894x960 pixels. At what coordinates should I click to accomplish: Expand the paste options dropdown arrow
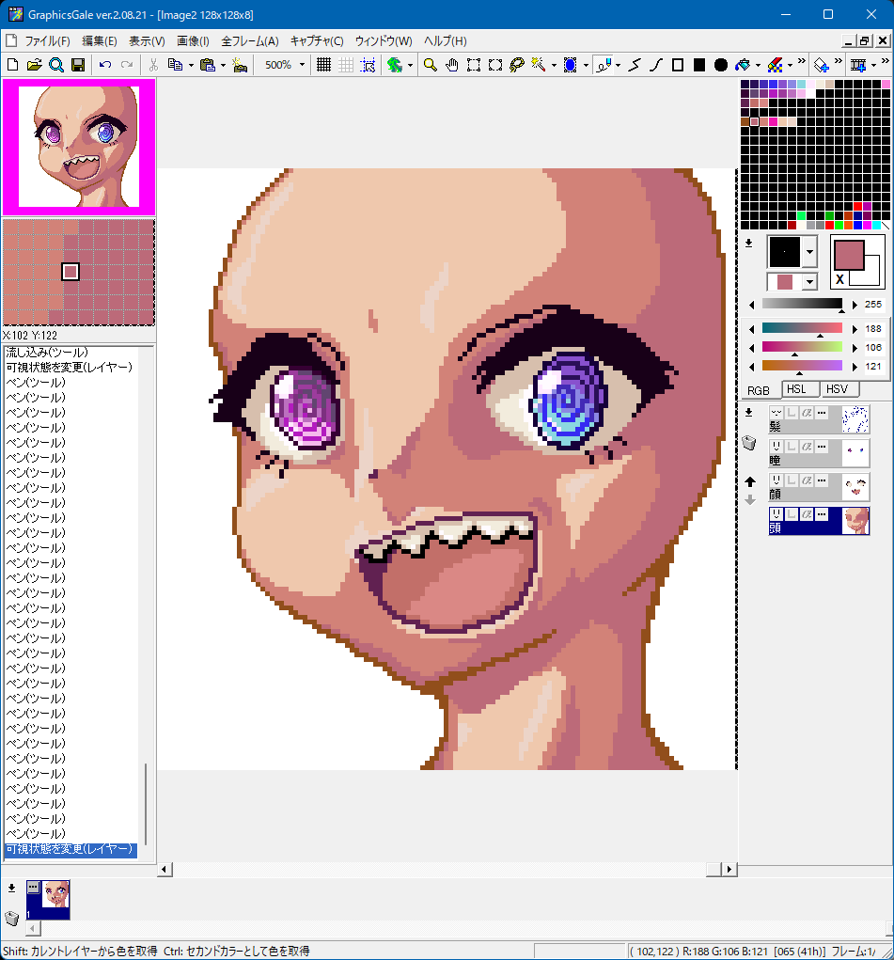(x=223, y=65)
